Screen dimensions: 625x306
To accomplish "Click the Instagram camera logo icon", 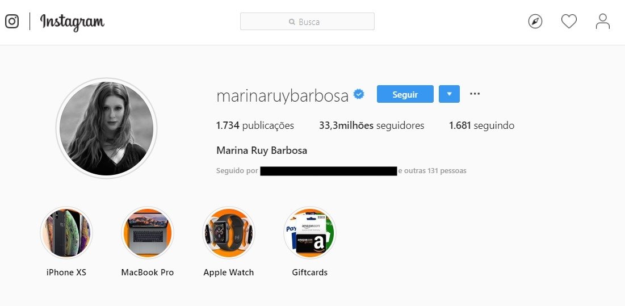I will click(x=12, y=21).
